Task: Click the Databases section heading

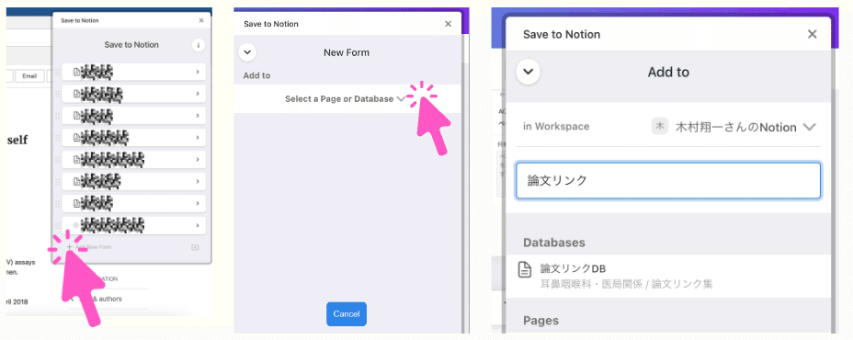Action: coord(553,242)
